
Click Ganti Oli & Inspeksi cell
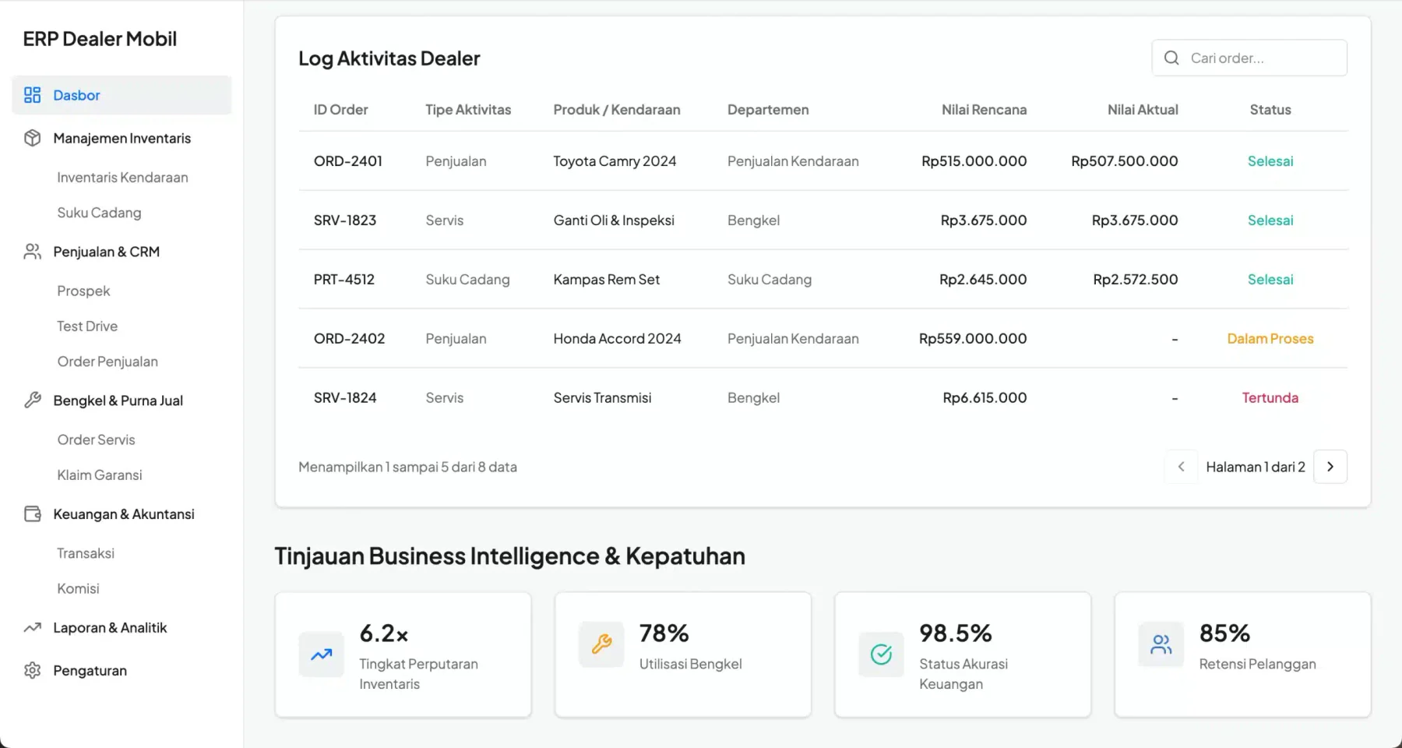[x=614, y=221]
